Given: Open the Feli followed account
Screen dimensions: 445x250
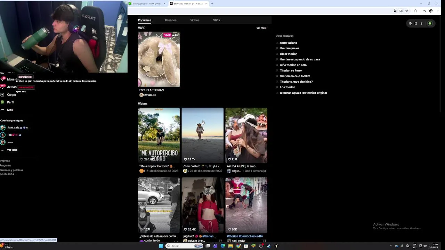Looking at the screenshot, I should click(11, 135).
